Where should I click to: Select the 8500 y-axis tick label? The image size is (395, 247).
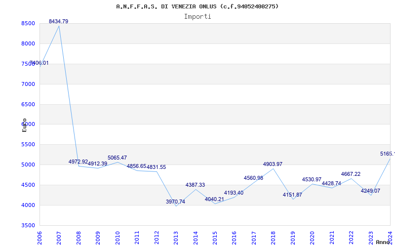pyautogui.click(x=28, y=23)
